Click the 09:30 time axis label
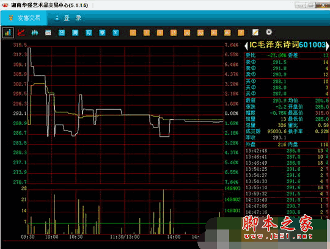 (28, 237)
